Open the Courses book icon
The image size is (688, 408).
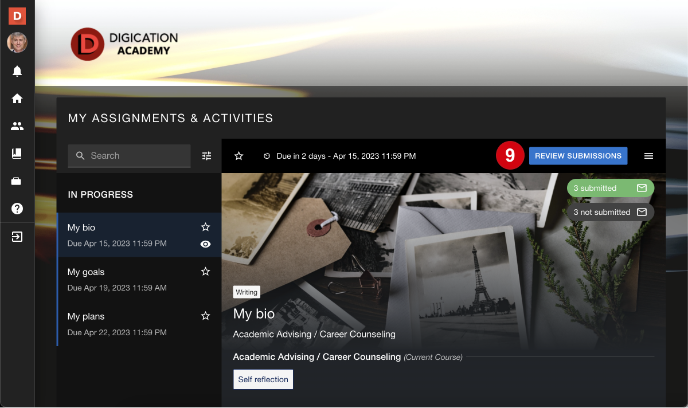tap(17, 154)
